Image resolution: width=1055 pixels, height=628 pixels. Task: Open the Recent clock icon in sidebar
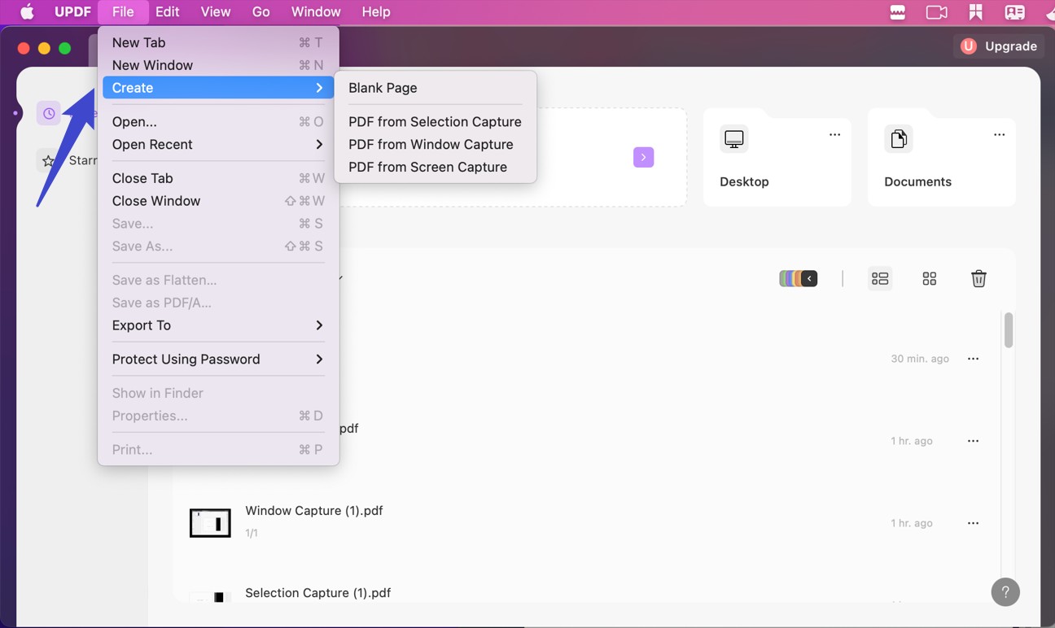[49, 114]
